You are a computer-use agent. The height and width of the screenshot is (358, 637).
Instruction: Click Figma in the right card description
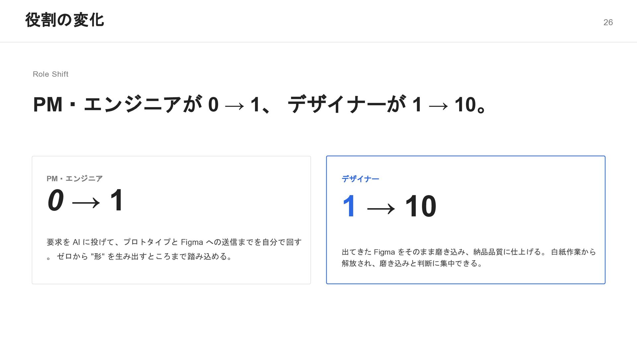[384, 252]
